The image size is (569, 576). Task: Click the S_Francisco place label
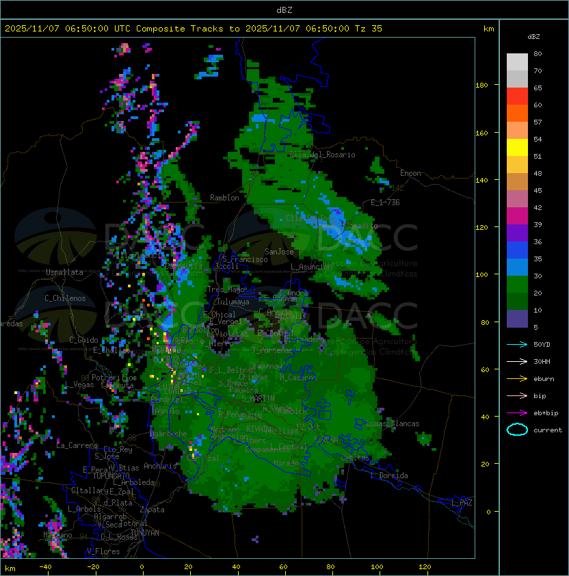click(245, 259)
